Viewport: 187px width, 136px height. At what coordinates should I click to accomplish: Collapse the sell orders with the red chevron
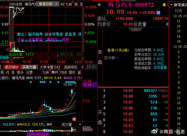point(136,29)
